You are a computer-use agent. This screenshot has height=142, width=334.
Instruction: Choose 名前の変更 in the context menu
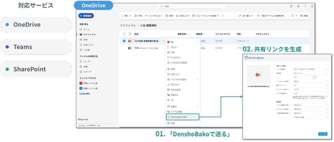(183, 90)
